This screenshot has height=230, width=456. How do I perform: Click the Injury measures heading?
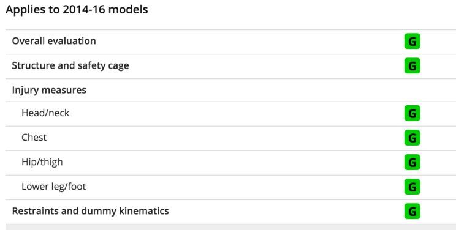49,90
